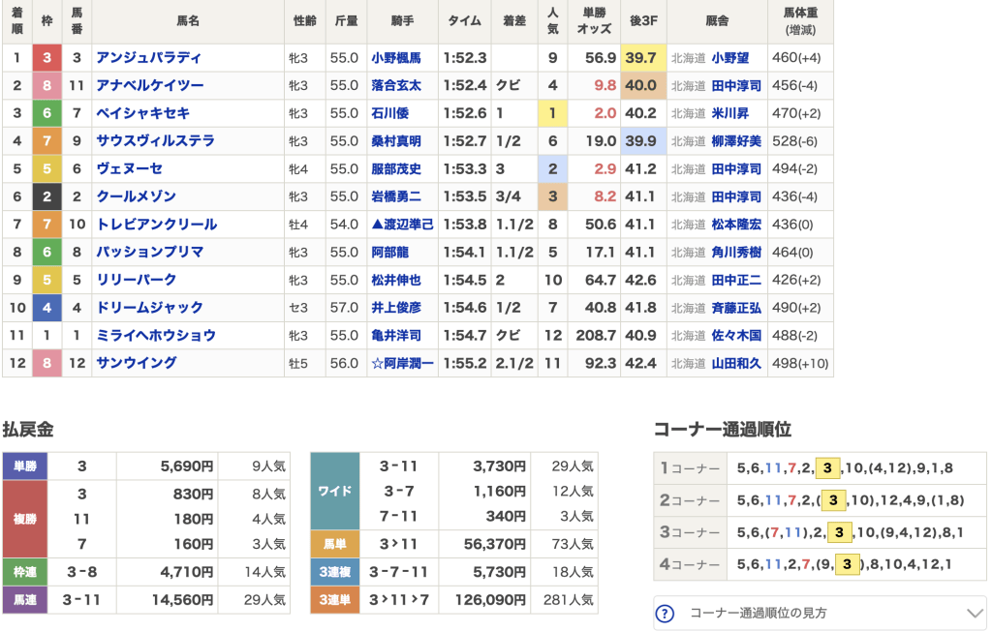
Task: Click the ワイド payout label
Action: coord(335,491)
